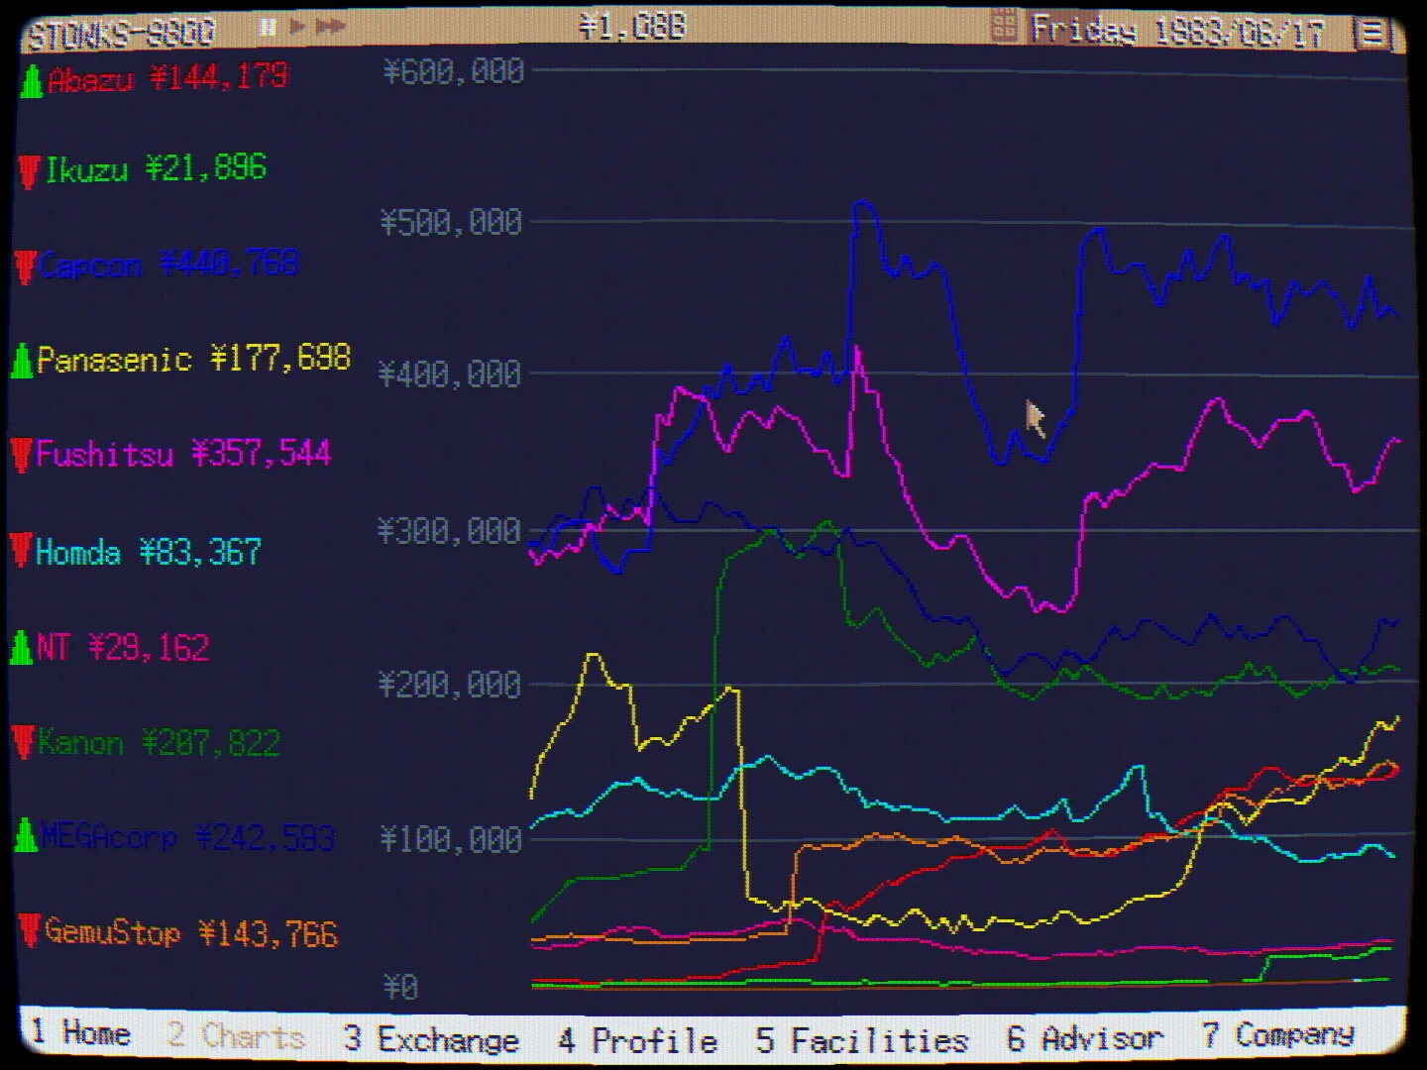Click the ¥600,000 axis label

pos(453,71)
